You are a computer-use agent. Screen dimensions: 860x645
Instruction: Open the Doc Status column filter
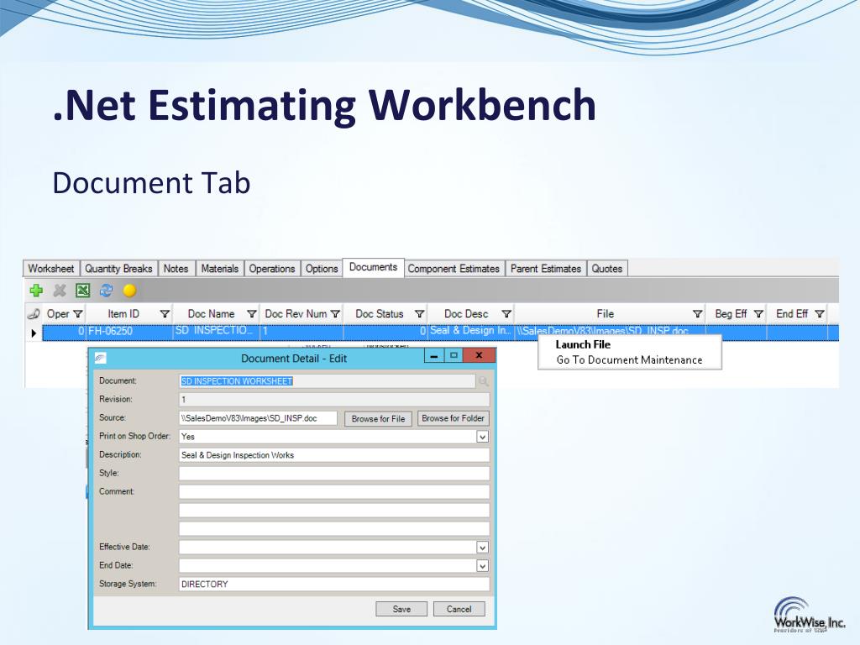[x=420, y=314]
